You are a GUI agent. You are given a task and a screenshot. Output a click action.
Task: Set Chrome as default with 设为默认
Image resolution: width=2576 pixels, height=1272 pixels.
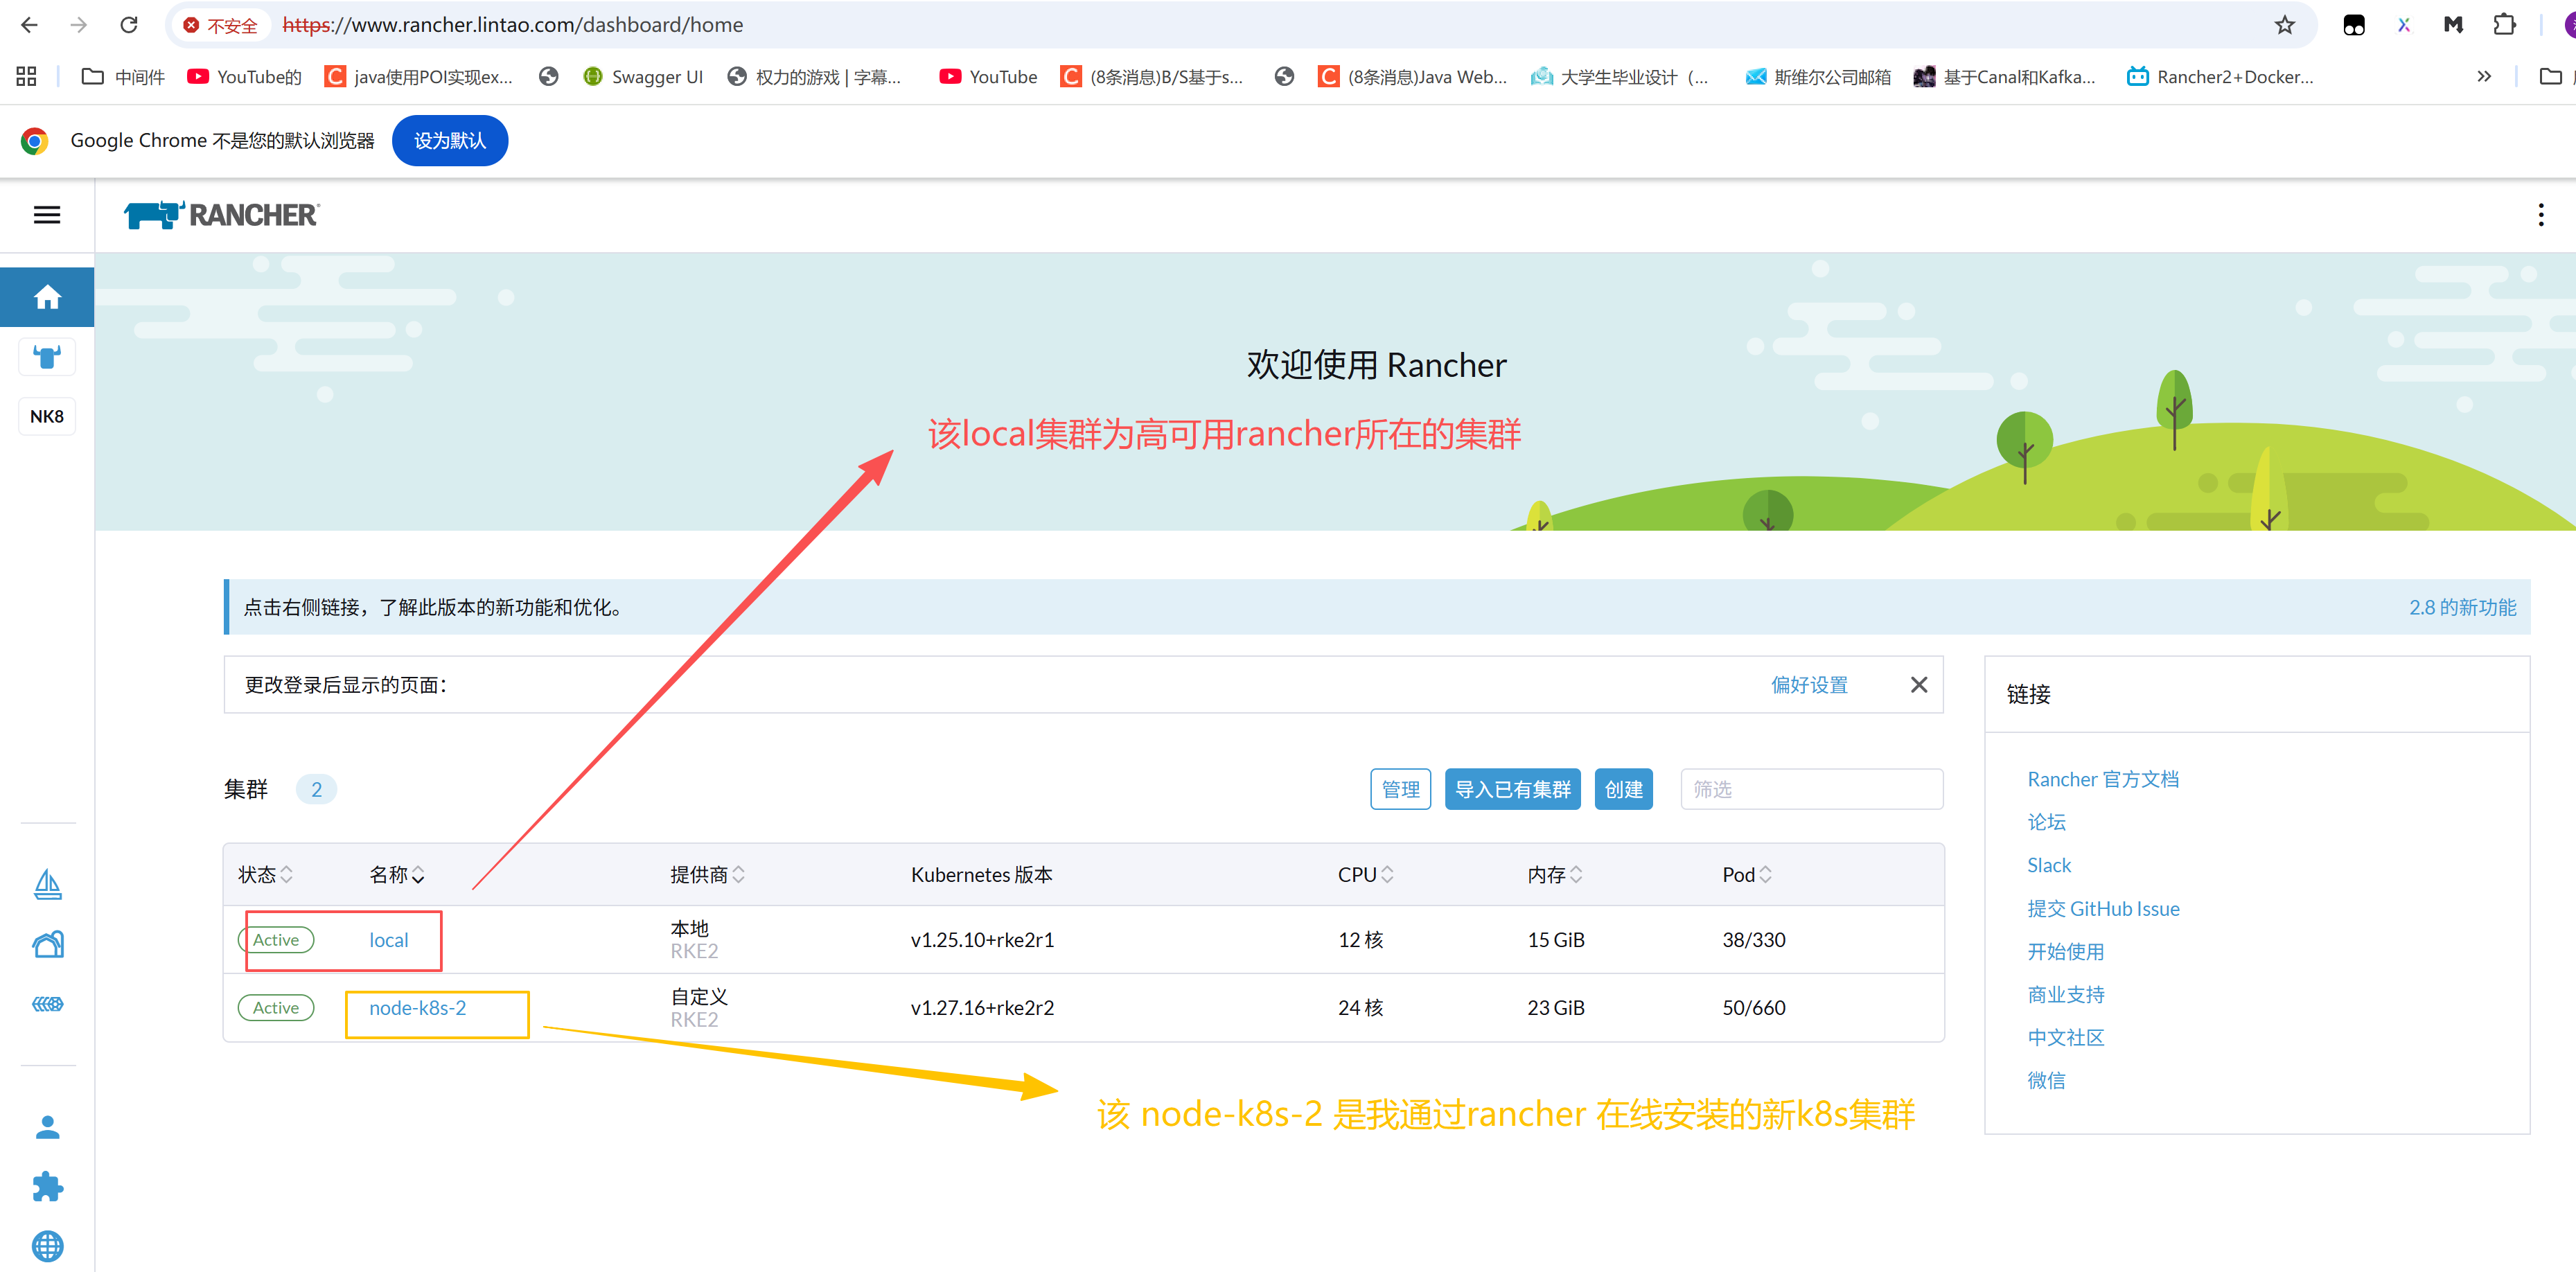(x=450, y=141)
